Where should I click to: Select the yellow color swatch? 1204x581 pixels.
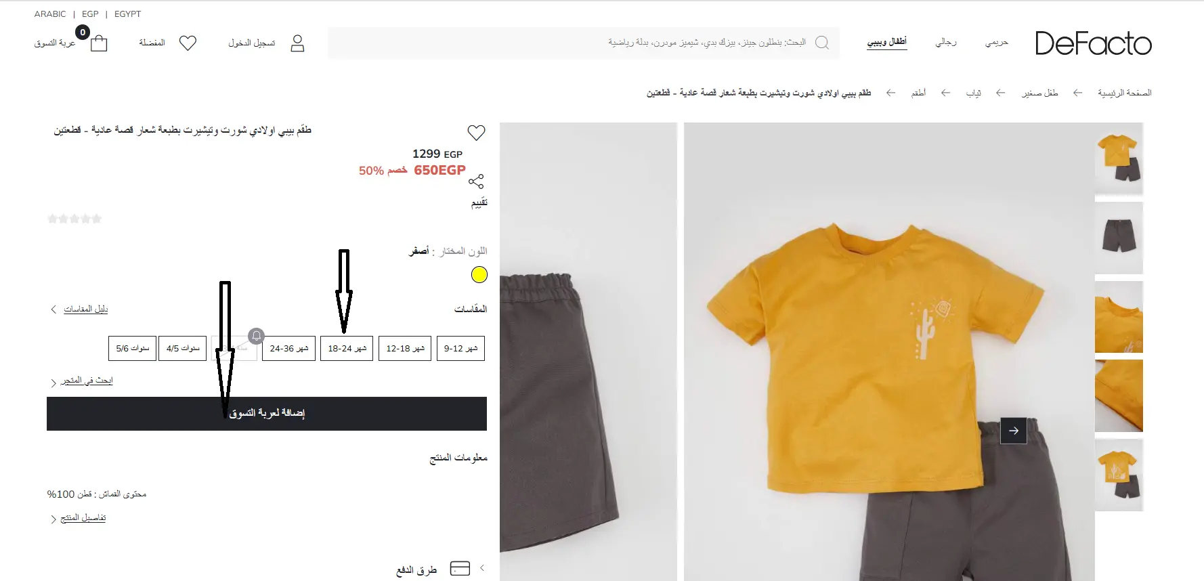click(479, 275)
